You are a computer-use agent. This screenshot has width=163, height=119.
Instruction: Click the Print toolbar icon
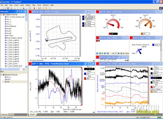coord(11,8)
